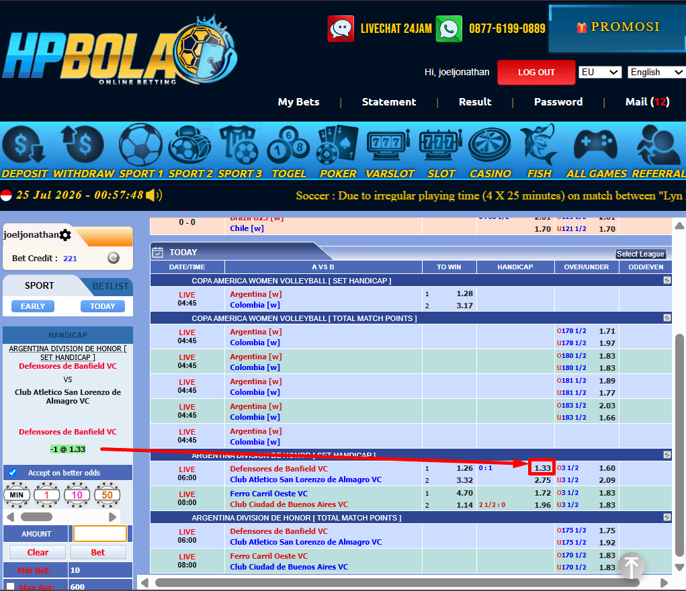
Task: Click the account settings gear icon
Action: 65,235
